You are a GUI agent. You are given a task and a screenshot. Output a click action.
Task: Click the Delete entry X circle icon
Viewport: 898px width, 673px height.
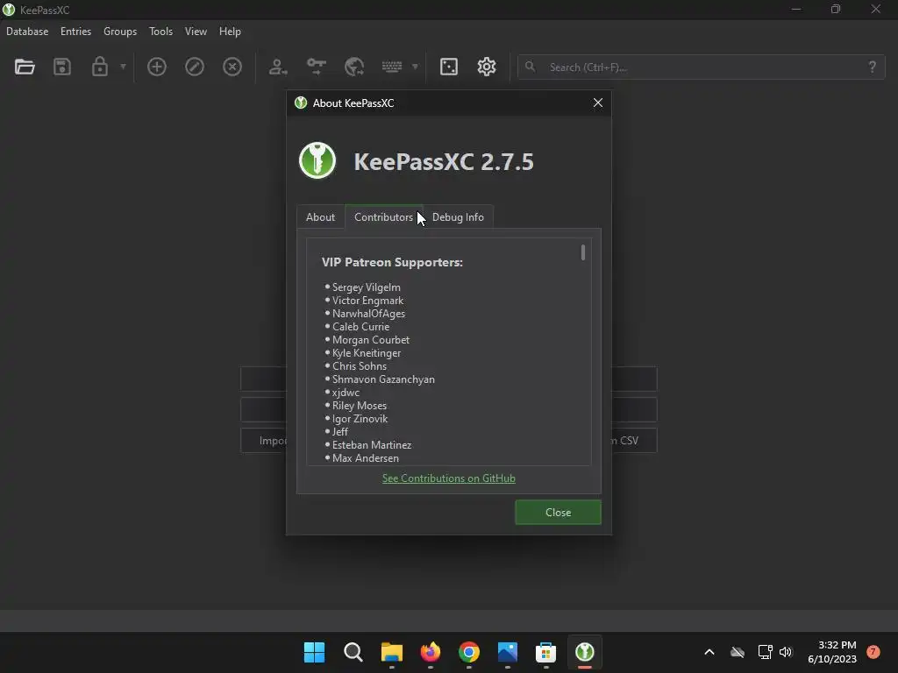[232, 67]
